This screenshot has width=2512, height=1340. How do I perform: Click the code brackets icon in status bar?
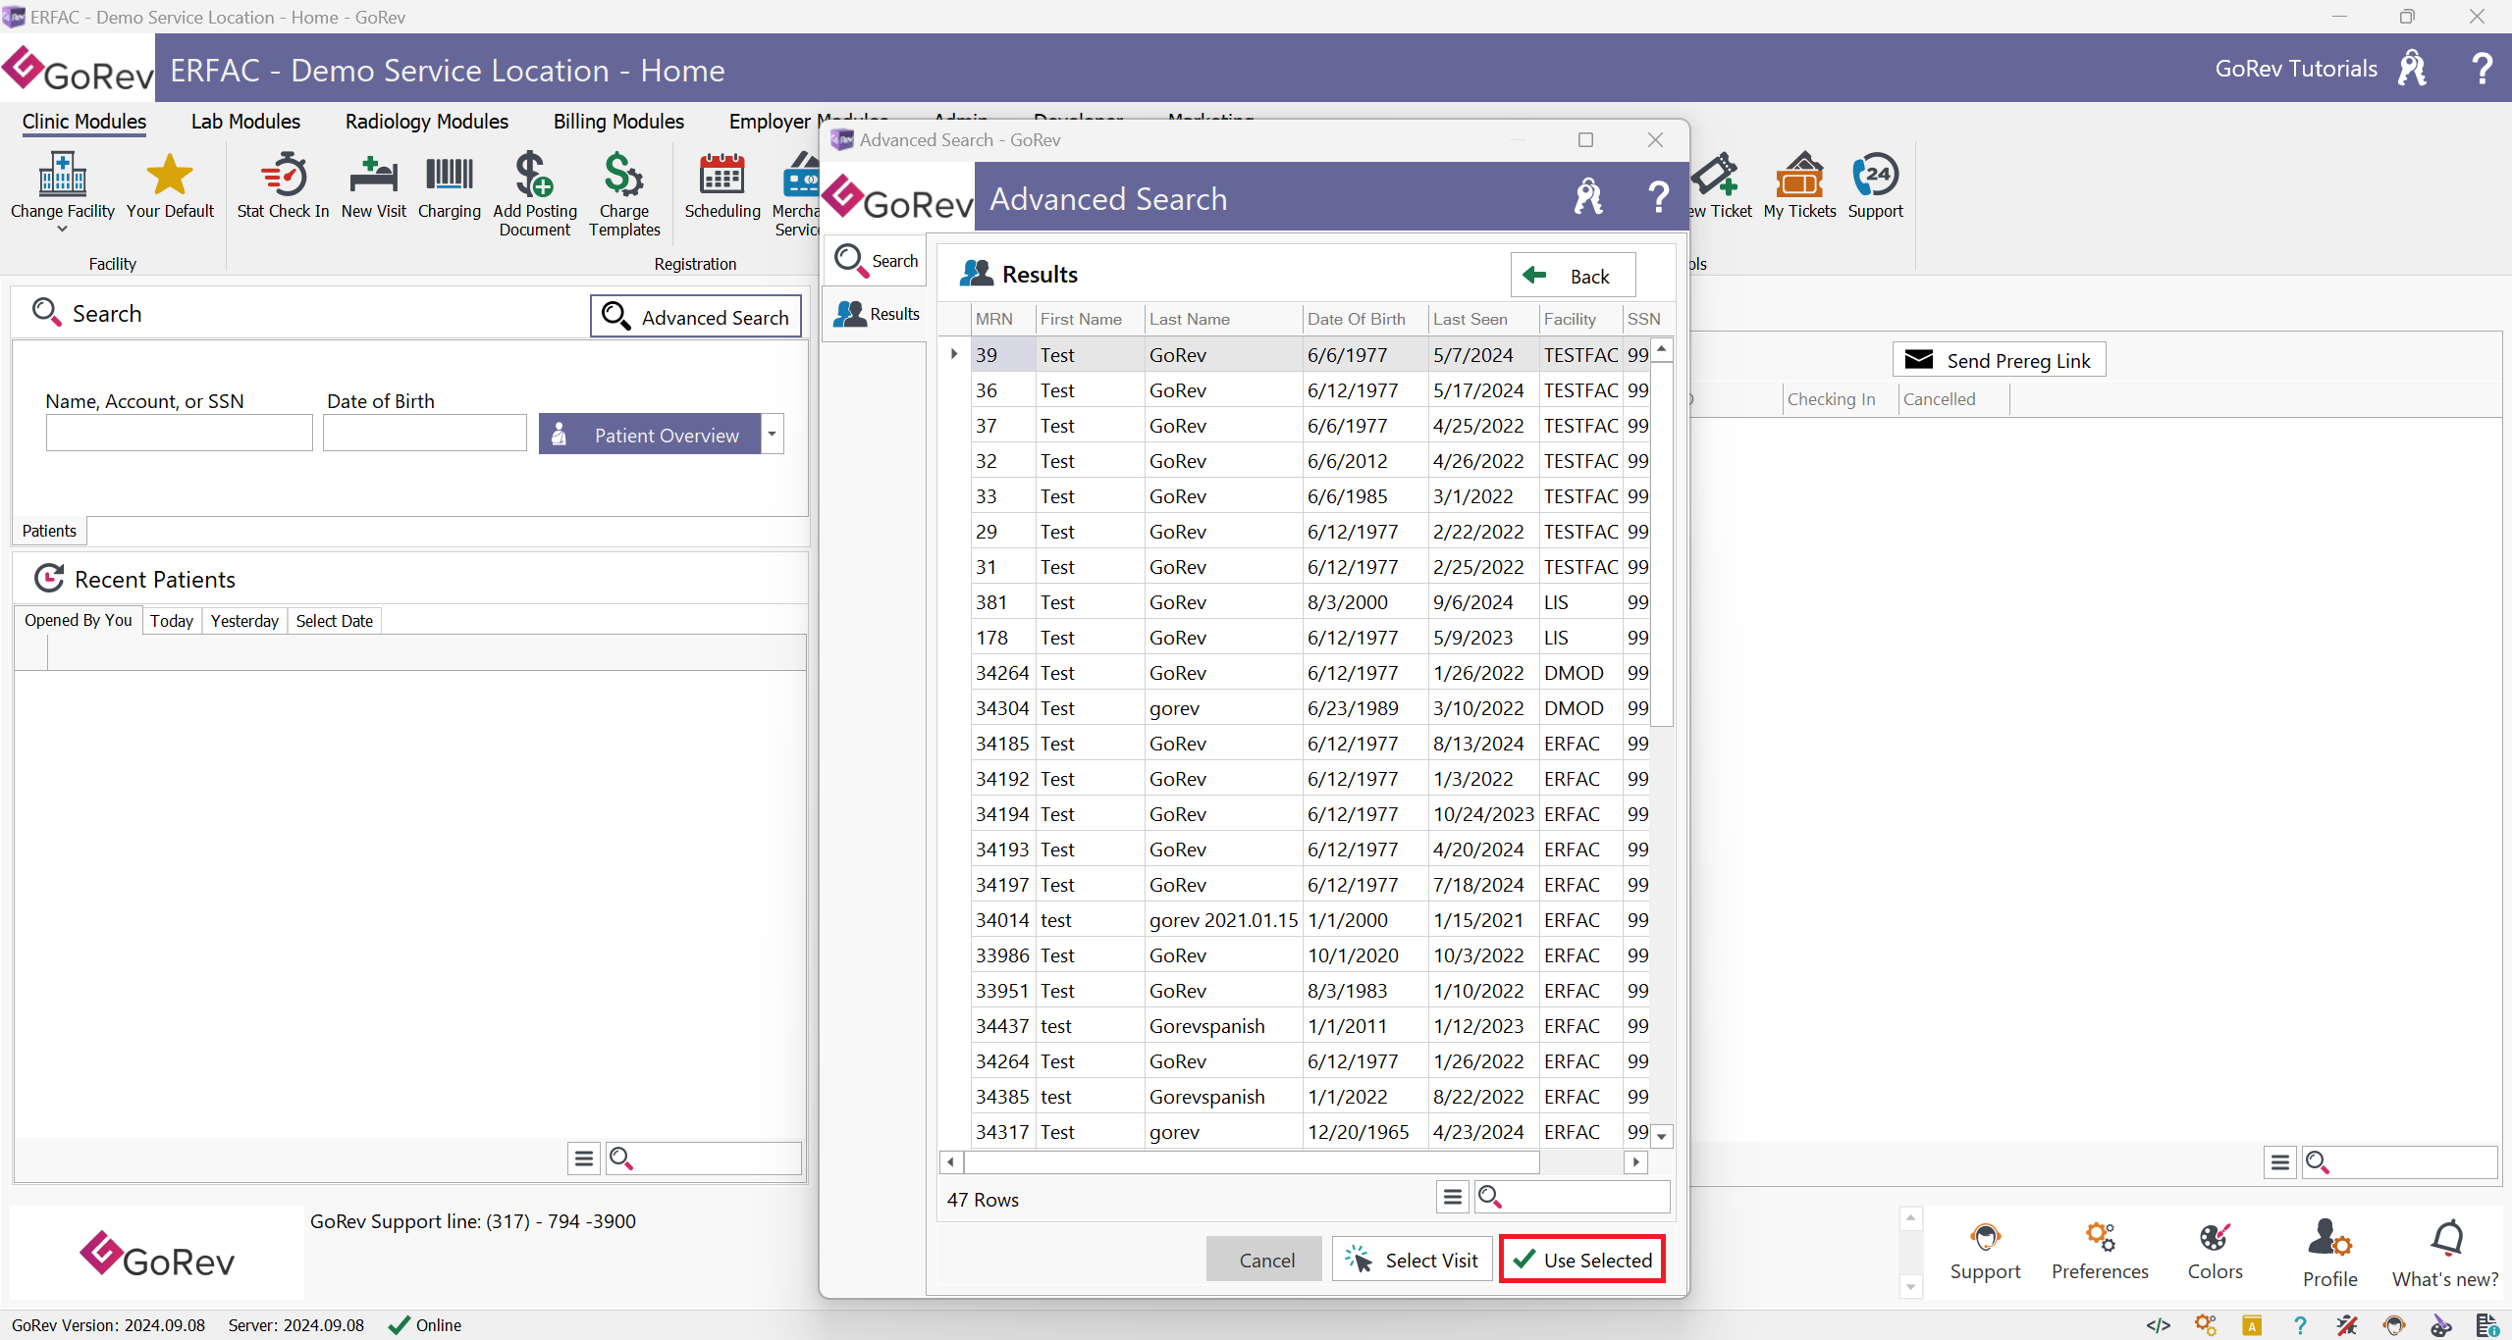pos(2158,1325)
